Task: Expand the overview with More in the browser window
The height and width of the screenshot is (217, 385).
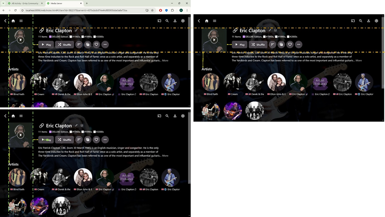Action: (165, 61)
